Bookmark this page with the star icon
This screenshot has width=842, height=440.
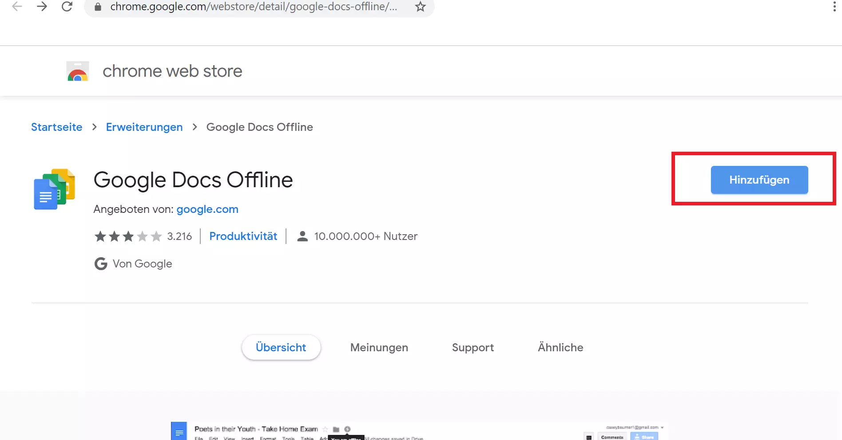420,7
